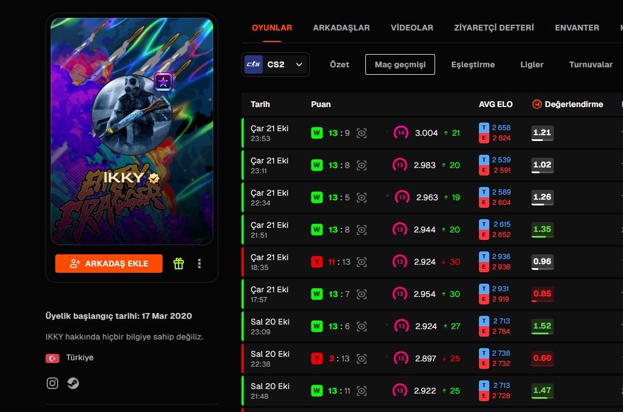The image size is (623, 412).
Task: Open Steam profile icon
Action: (x=73, y=383)
